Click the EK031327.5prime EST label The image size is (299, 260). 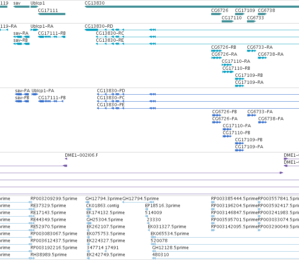[167, 227]
